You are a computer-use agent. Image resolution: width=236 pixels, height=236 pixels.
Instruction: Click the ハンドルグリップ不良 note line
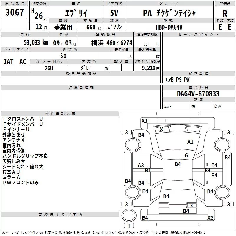[25, 156]
